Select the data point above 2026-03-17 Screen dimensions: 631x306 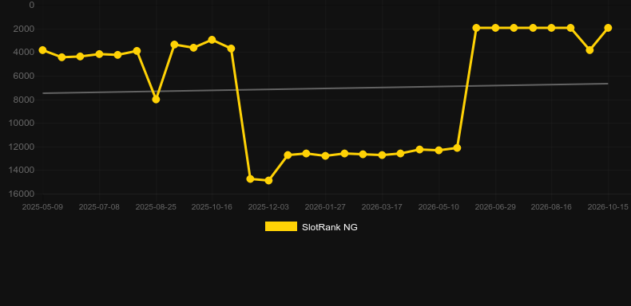[x=383, y=155]
